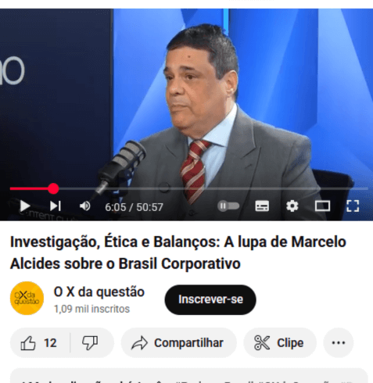Toggle the autoplay switch
Viewport: 373px width, 383px height.
click(228, 206)
